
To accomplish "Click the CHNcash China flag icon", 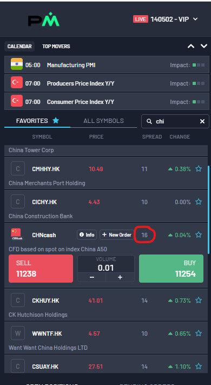I will [16, 234].
